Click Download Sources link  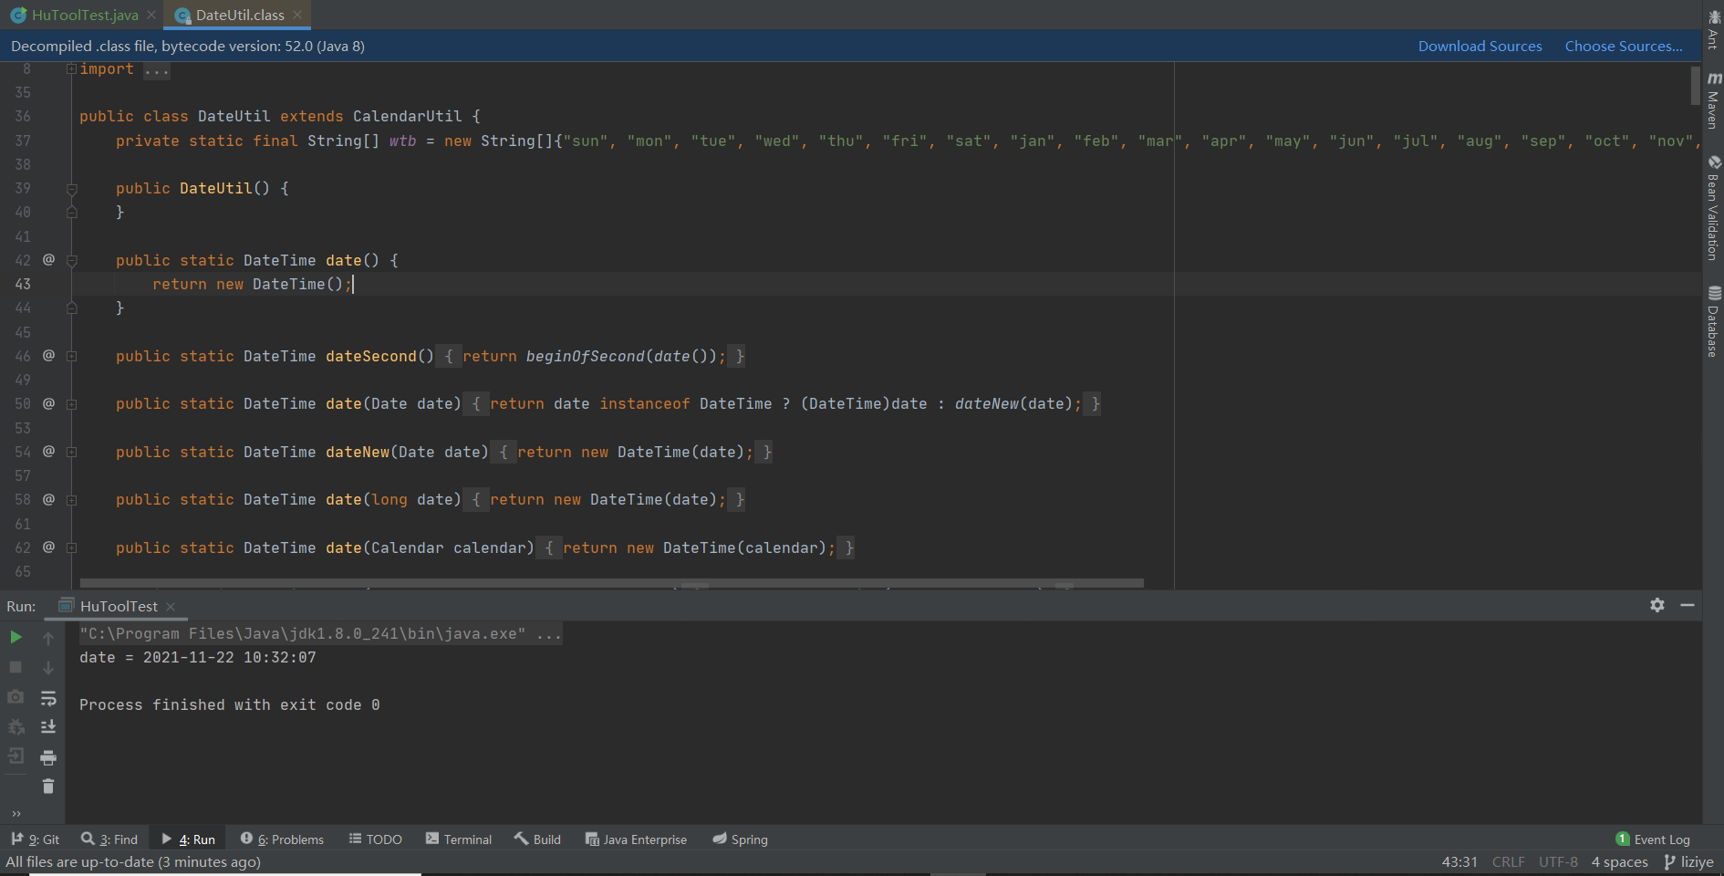pyautogui.click(x=1480, y=46)
